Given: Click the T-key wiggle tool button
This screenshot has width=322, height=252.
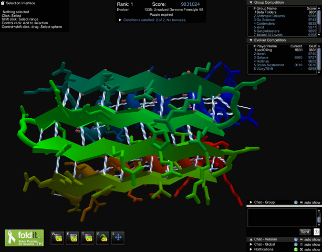Looking at the screenshot, I should (x=88, y=238).
